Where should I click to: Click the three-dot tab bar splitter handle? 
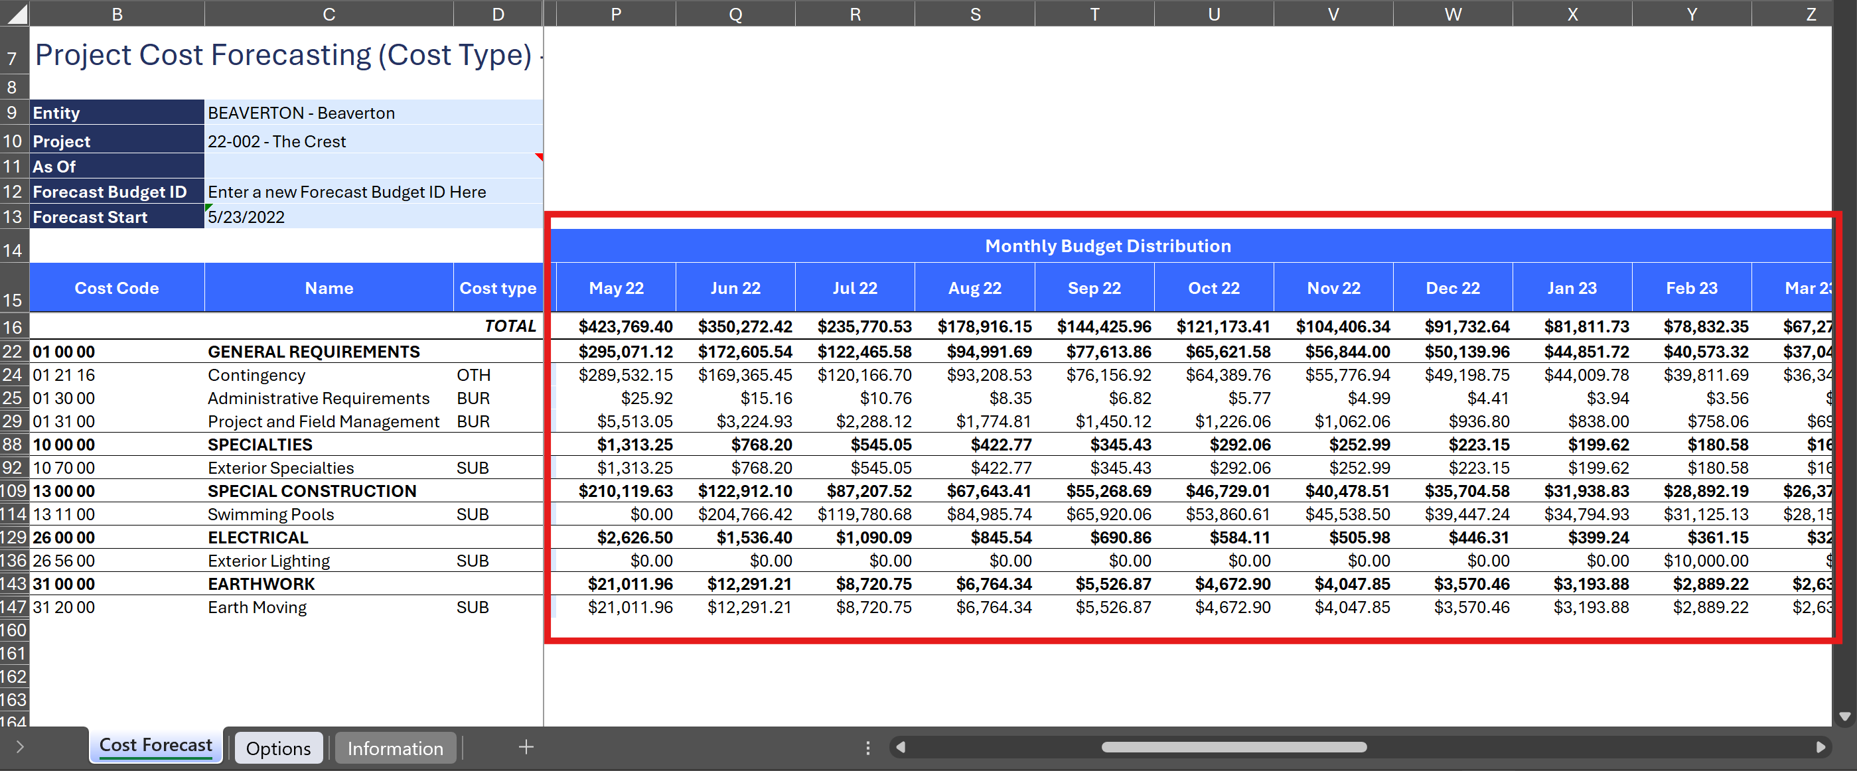(x=868, y=748)
